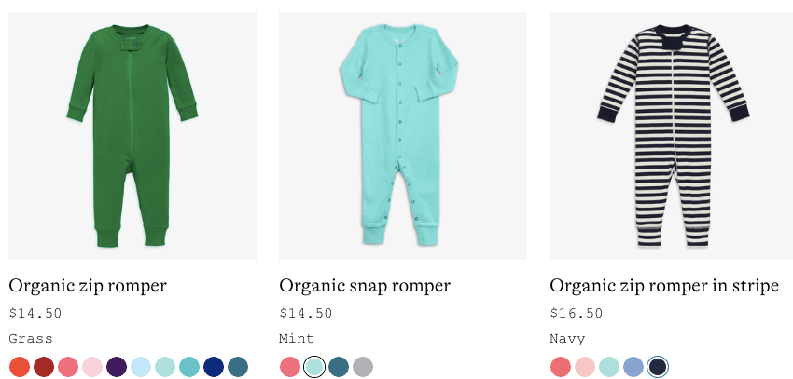Screen dimensions: 793x379
Task: Pick the last slate-teal swatch for zip romper
Action: (237, 367)
